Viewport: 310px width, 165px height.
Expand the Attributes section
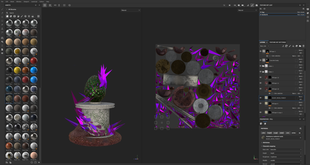pos(266,142)
